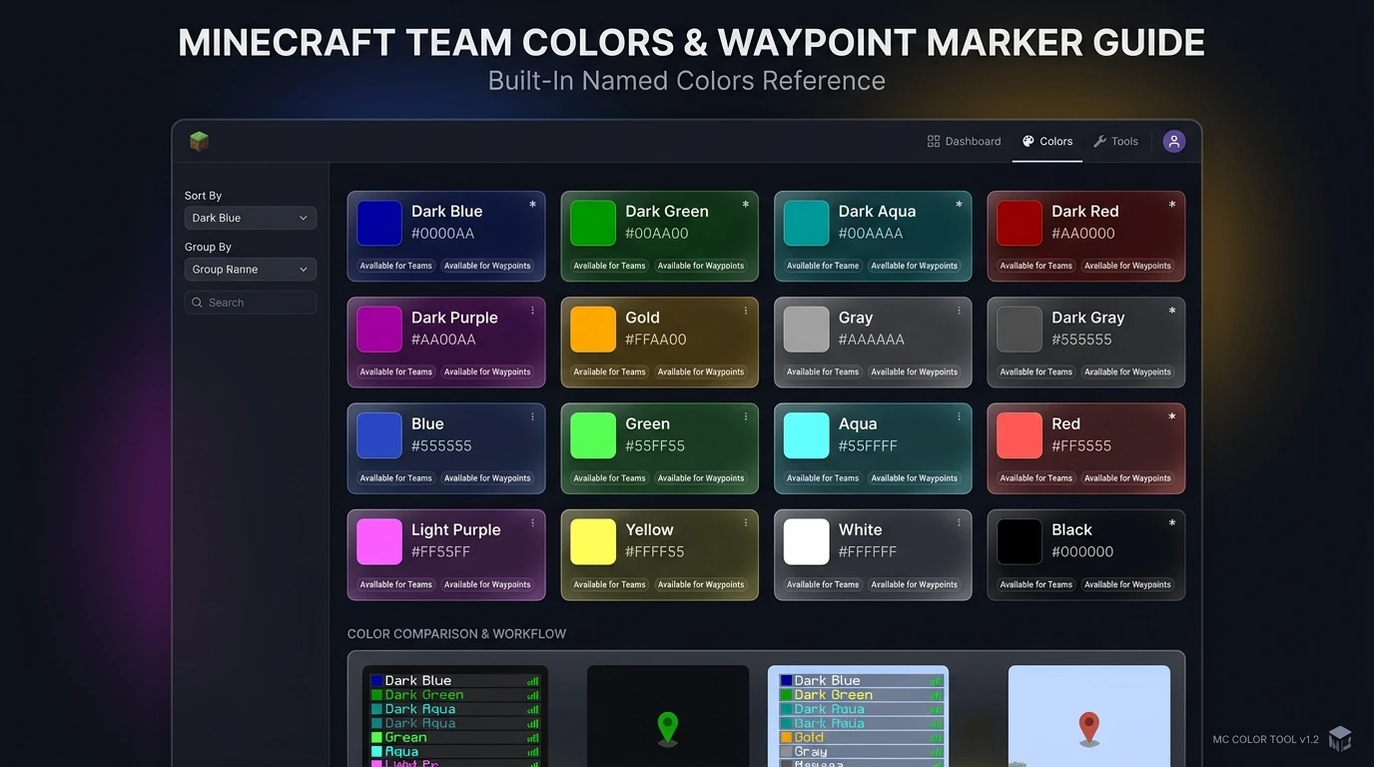Image resolution: width=1374 pixels, height=767 pixels.
Task: Click White's Available for Waypoints tag
Action: click(914, 584)
